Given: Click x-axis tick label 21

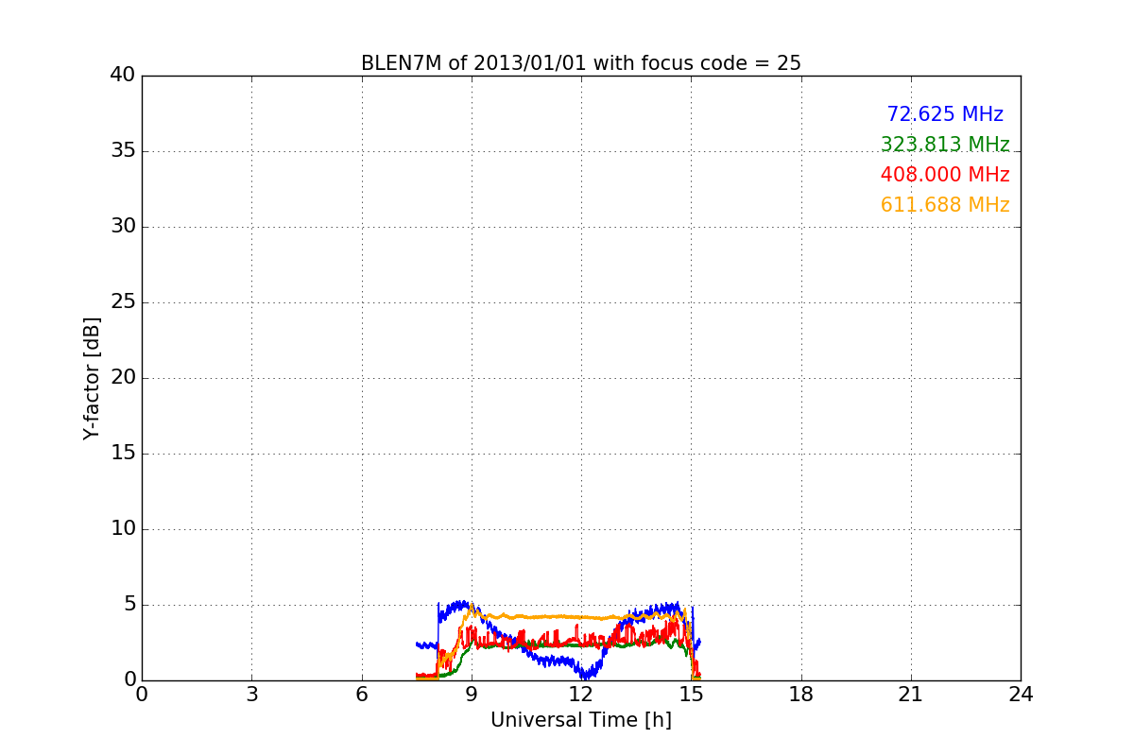Looking at the screenshot, I should pyautogui.click(x=911, y=695).
